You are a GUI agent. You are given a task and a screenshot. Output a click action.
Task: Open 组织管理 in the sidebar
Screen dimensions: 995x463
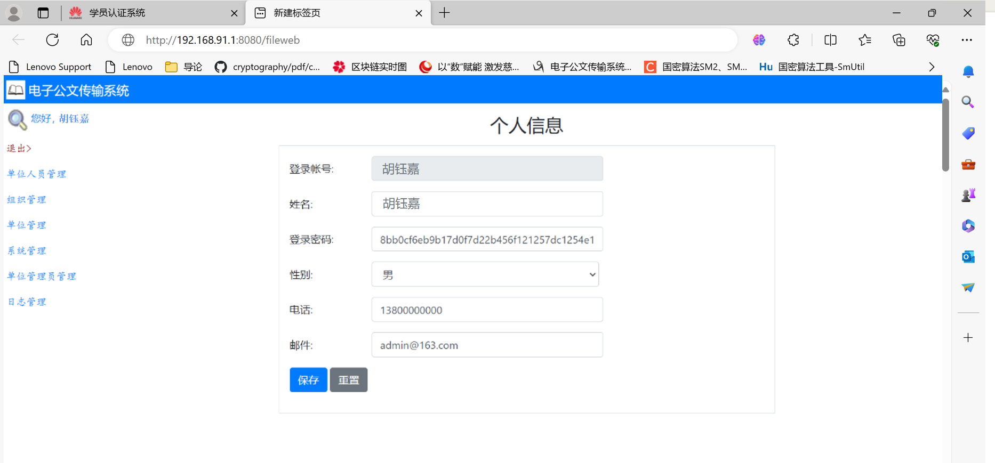27,199
